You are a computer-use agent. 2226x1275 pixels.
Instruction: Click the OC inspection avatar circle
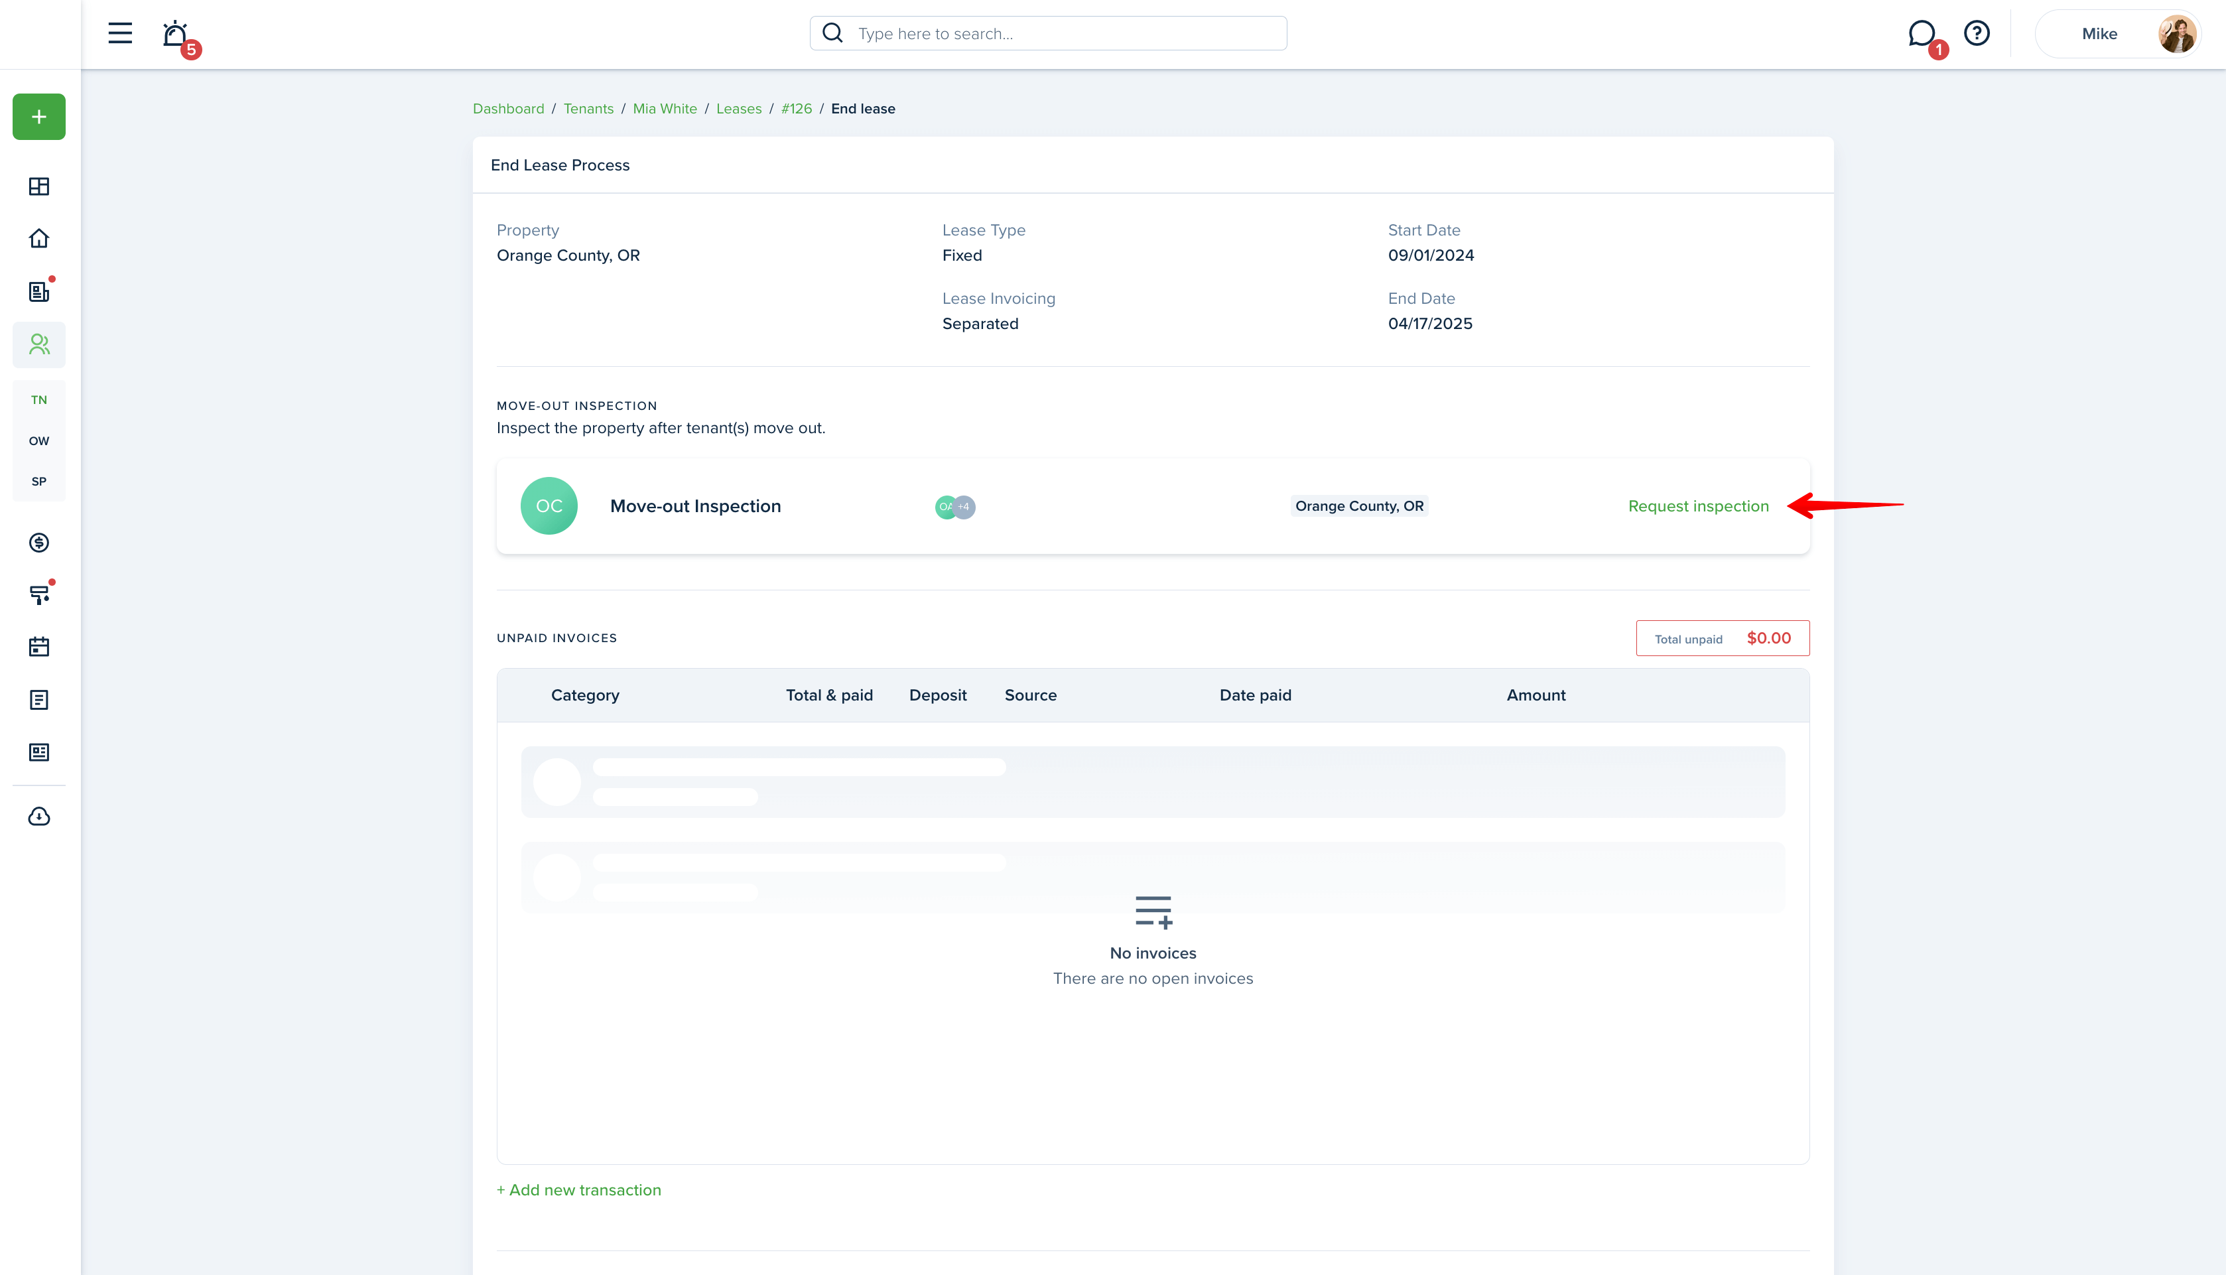549,506
